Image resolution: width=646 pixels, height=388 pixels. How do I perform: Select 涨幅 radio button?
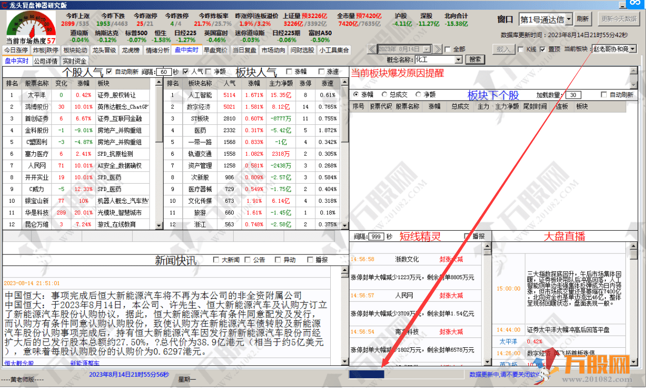pyautogui.click(x=356, y=95)
